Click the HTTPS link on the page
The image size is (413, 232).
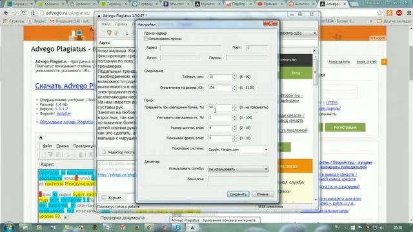[x=332, y=103]
